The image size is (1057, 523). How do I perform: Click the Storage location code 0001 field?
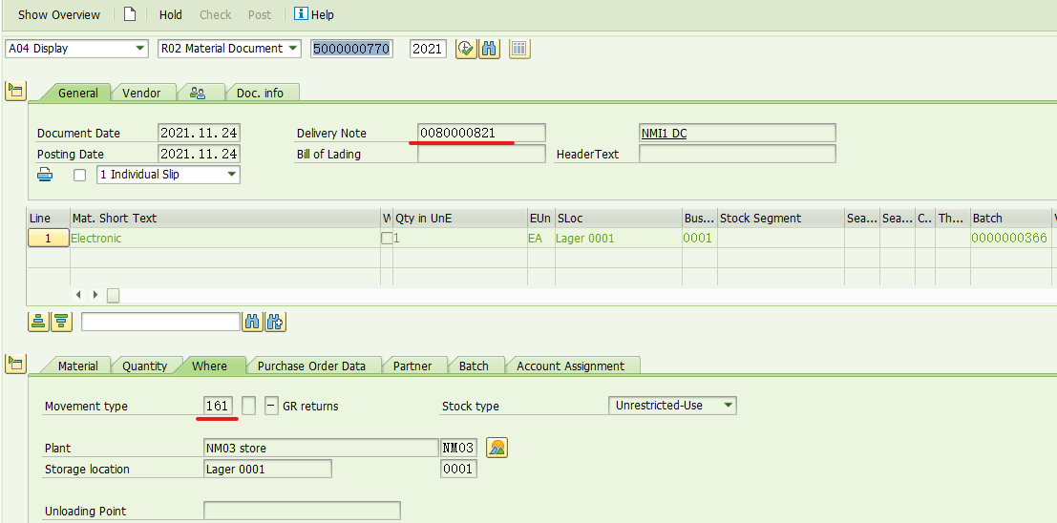click(458, 469)
